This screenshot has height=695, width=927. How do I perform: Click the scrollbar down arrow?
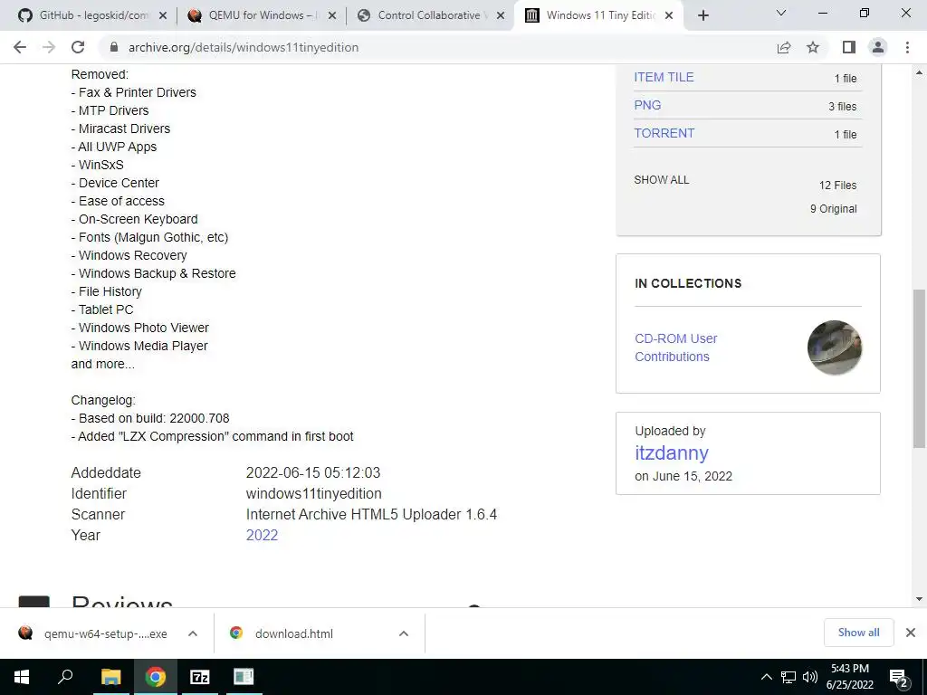(919, 599)
